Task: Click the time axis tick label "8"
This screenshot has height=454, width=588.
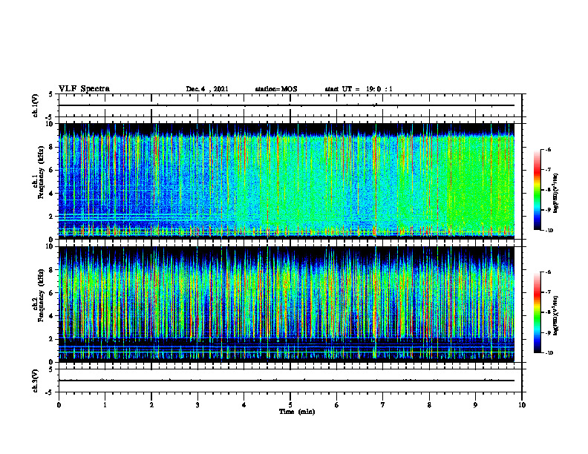Action: 429,405
